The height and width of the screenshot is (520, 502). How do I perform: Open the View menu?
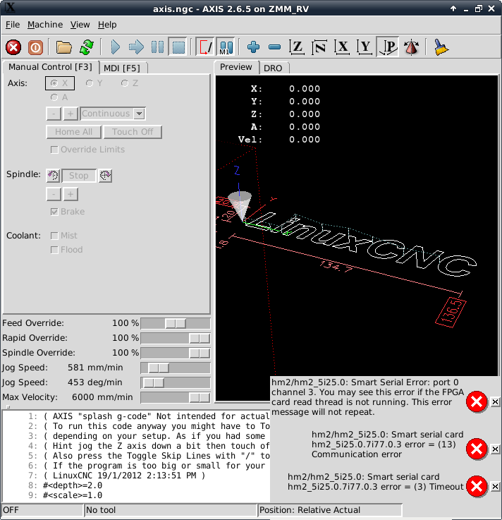[80, 25]
